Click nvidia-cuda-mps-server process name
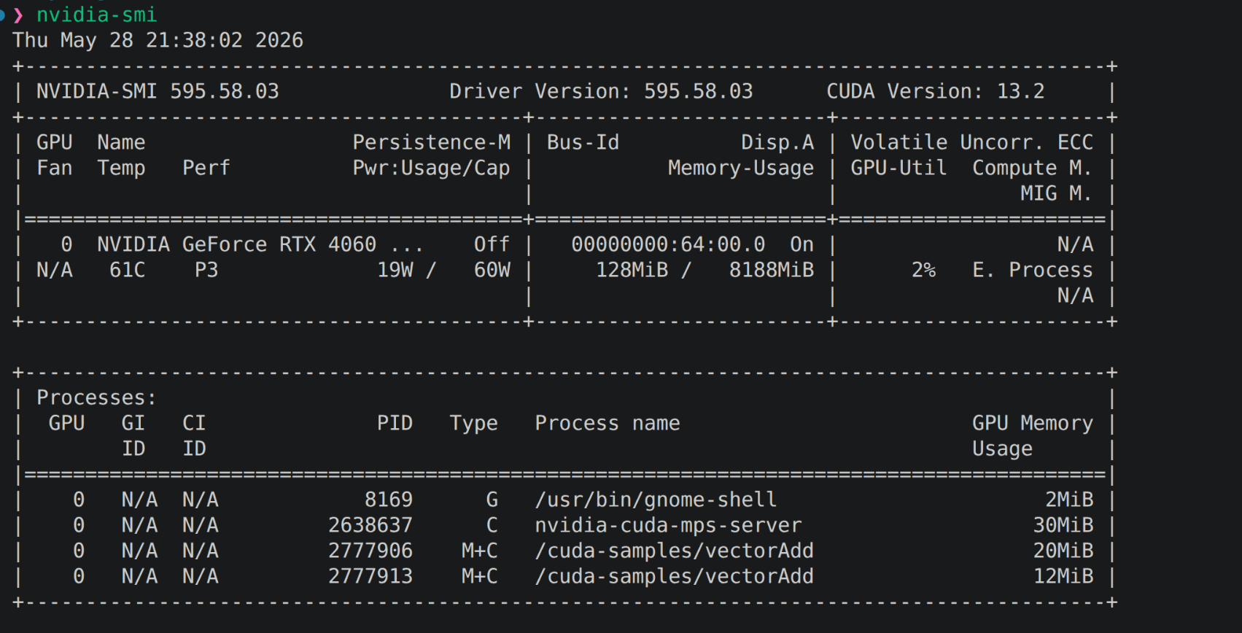This screenshot has width=1242, height=633. click(x=668, y=525)
